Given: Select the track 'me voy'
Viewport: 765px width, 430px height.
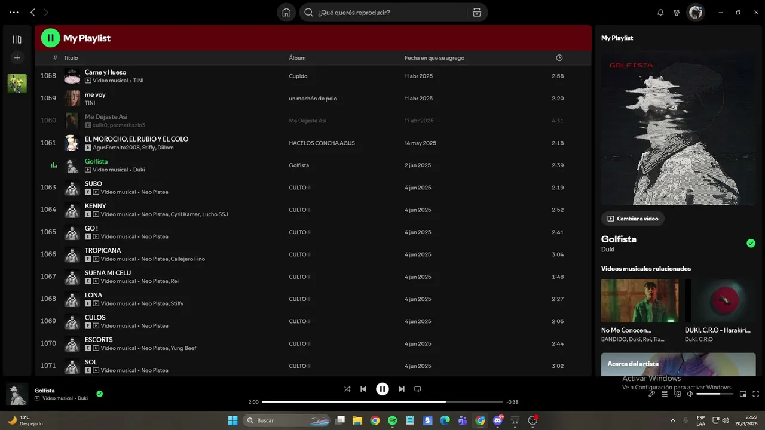Looking at the screenshot, I should (95, 94).
